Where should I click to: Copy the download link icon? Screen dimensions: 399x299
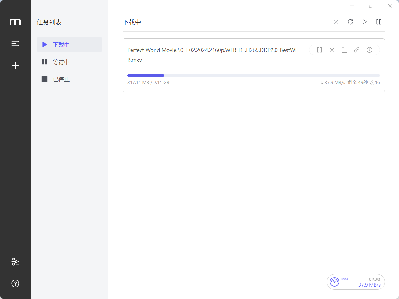pos(357,50)
